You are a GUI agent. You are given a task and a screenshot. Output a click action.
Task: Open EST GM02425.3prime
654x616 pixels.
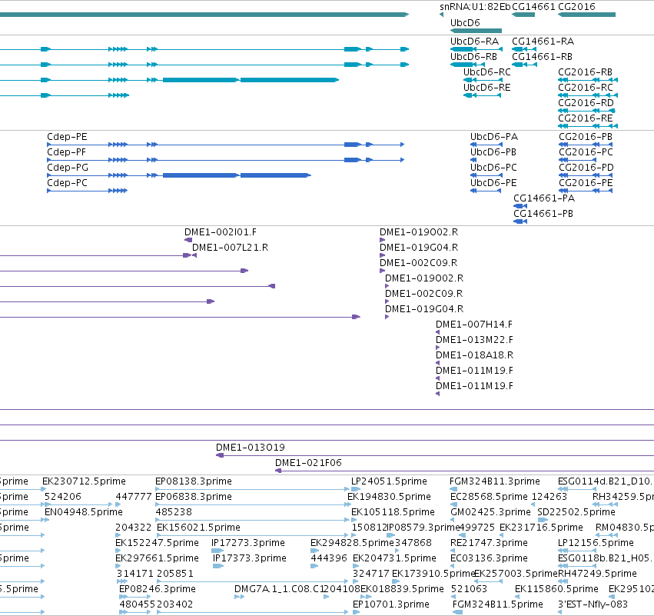click(x=490, y=512)
